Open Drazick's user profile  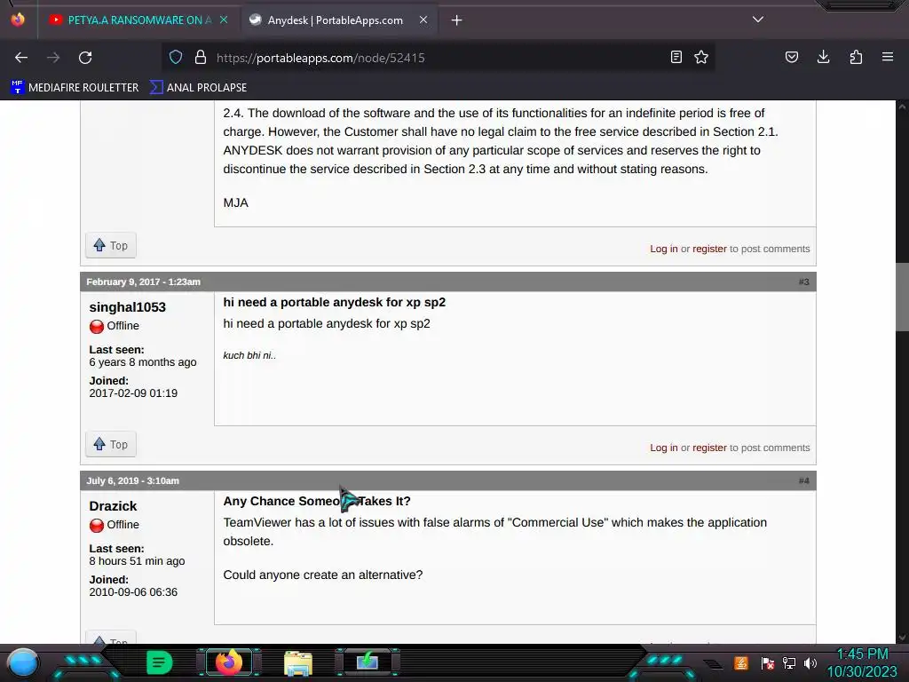(x=113, y=505)
